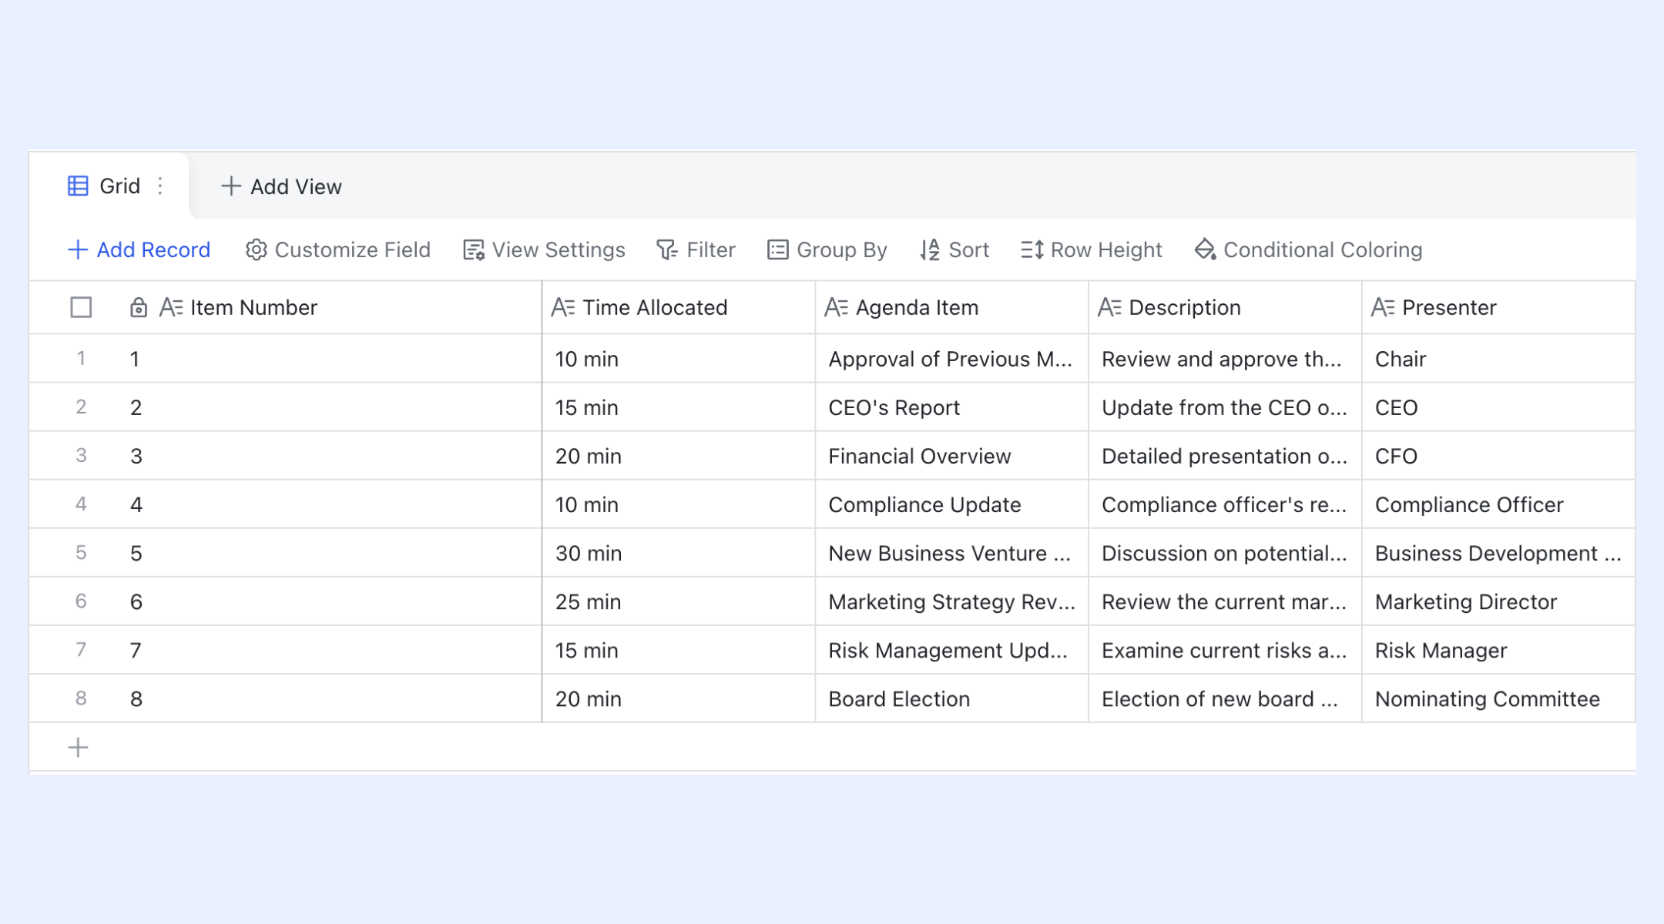This screenshot has width=1664, height=924.
Task: Click the Group By icon
Action: pos(778,250)
